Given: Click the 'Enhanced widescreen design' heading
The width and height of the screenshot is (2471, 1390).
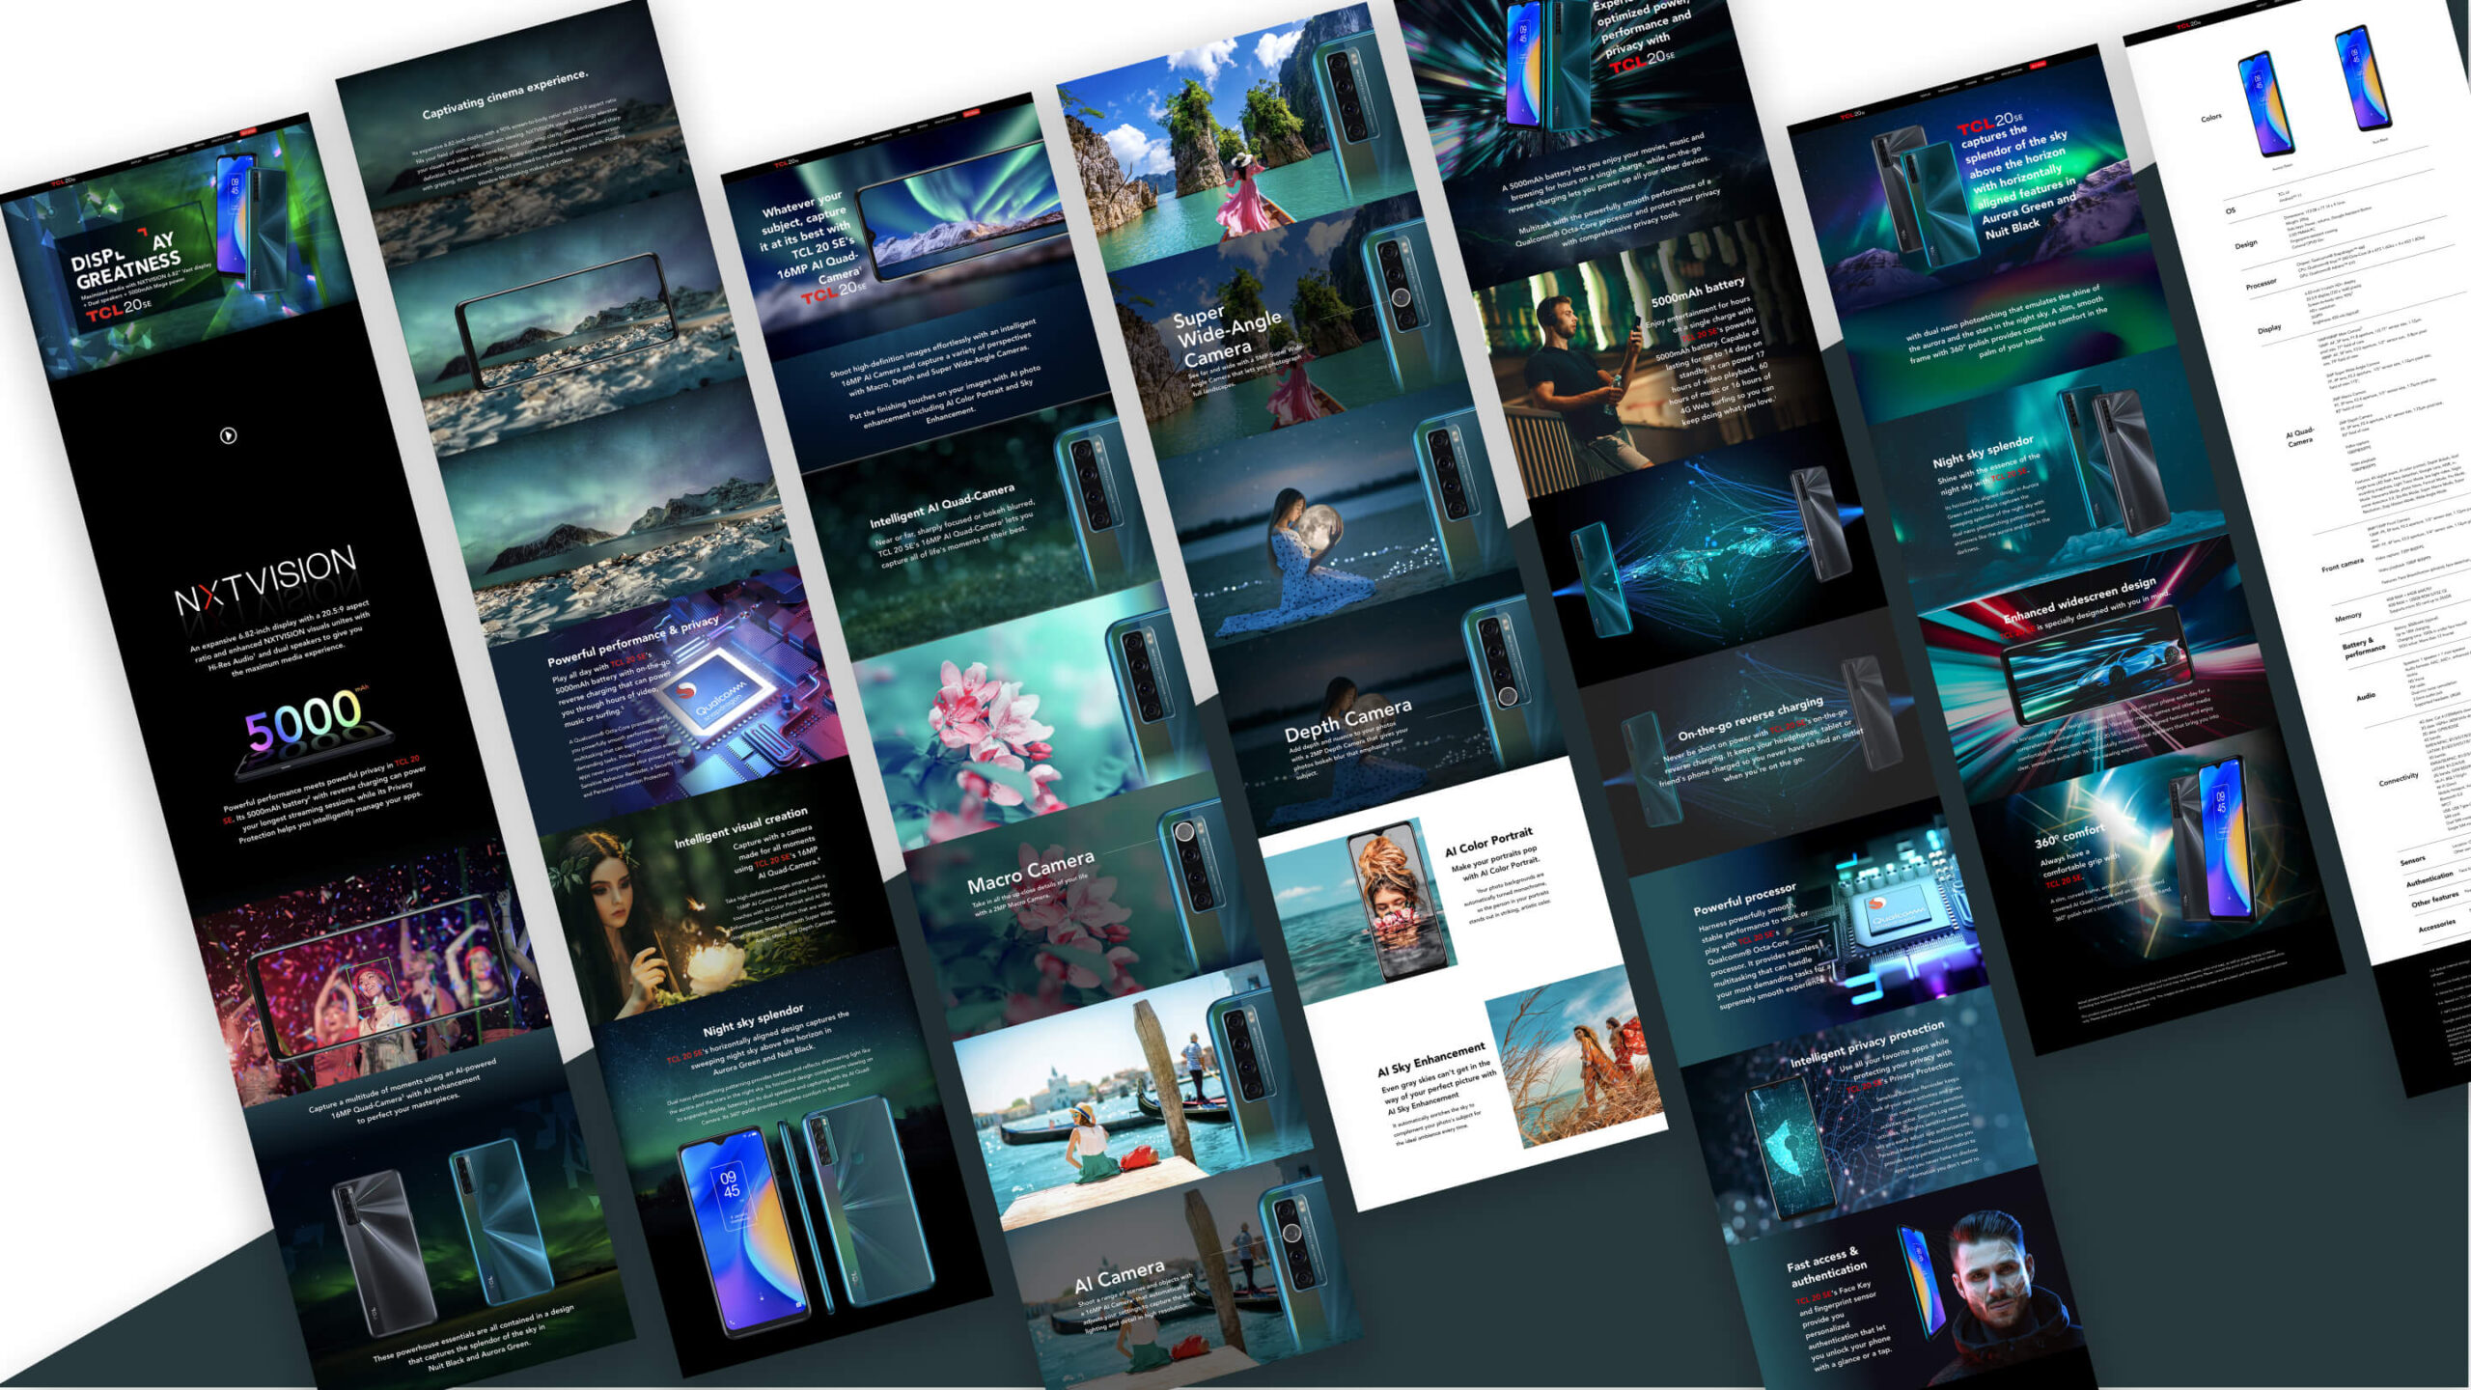Looking at the screenshot, I should point(2080,600).
